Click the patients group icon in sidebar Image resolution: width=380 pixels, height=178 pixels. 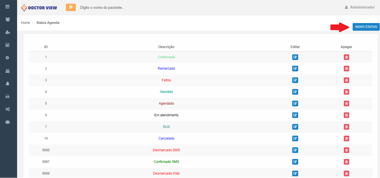8,19
